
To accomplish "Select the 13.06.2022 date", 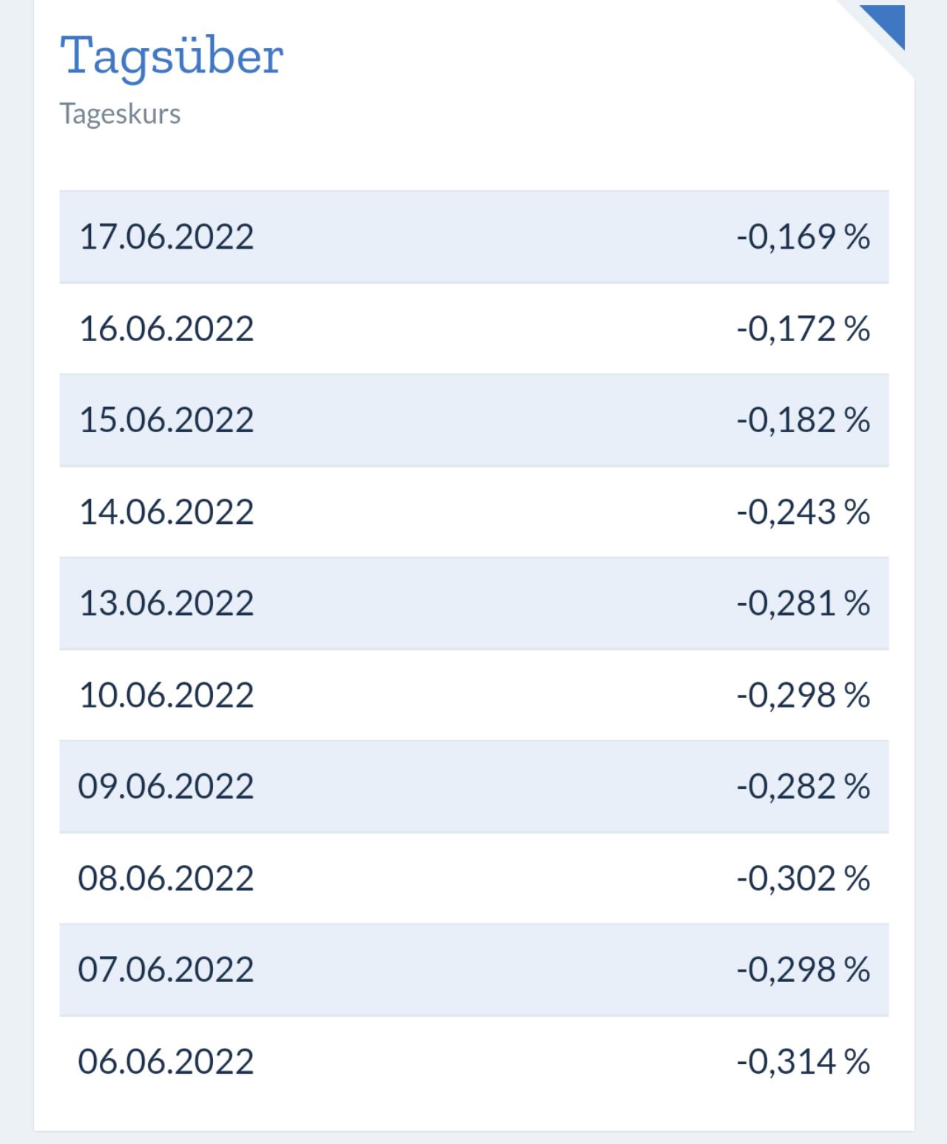I will (166, 603).
